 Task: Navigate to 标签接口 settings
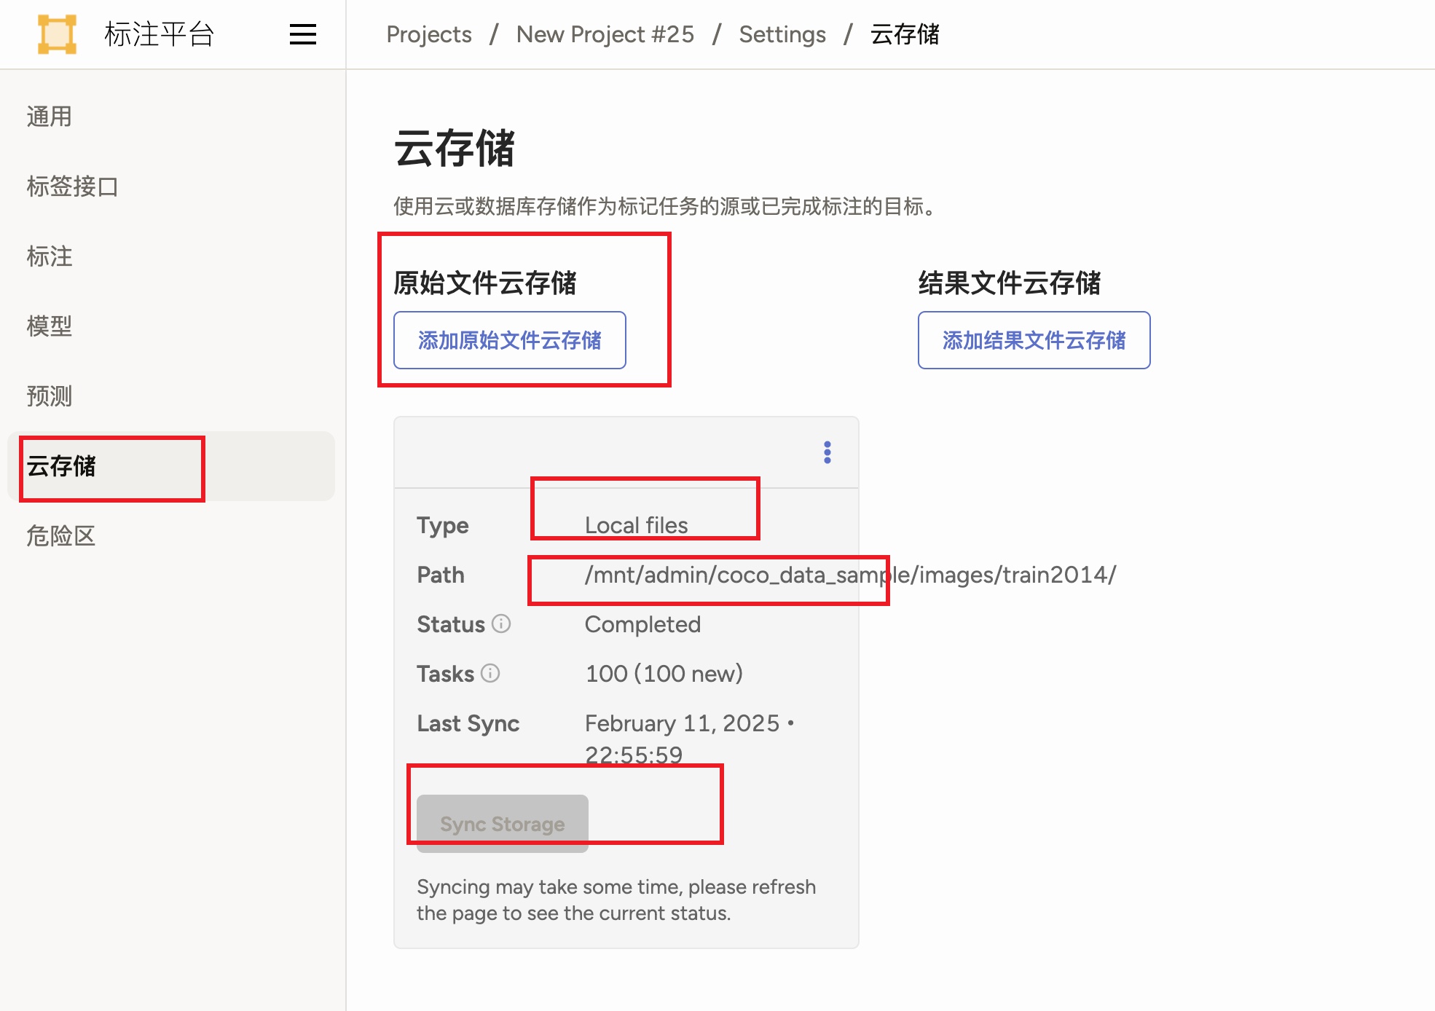point(71,186)
